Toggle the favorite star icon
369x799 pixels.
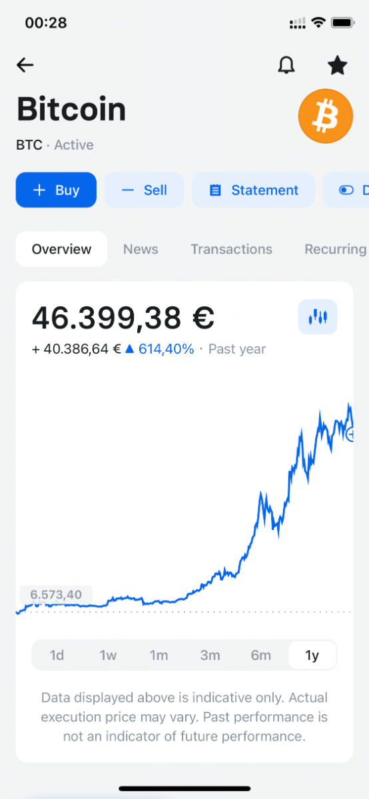338,65
